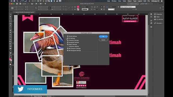Select the Hand tool

[11, 53]
